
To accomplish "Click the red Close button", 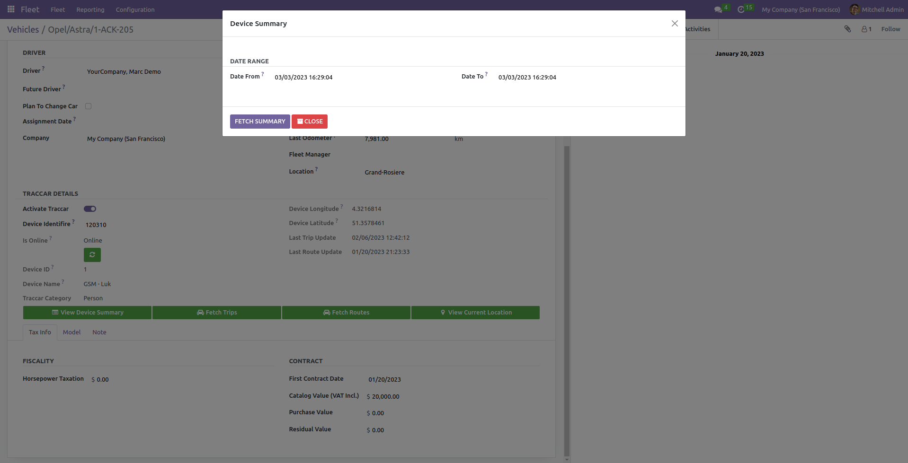I will [310, 122].
